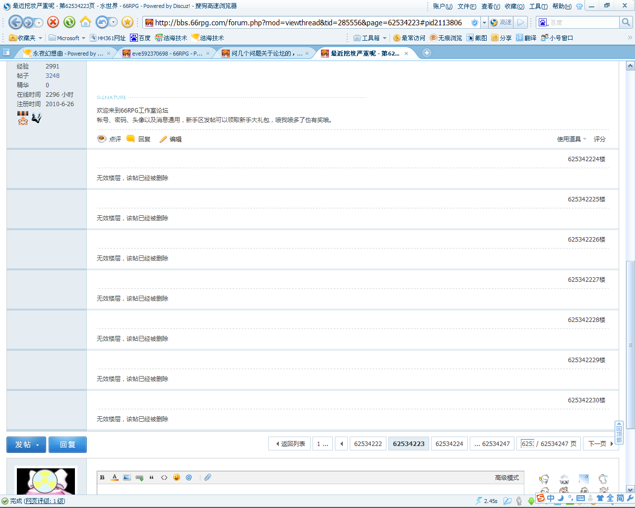Go to page 62534224

click(x=449, y=444)
